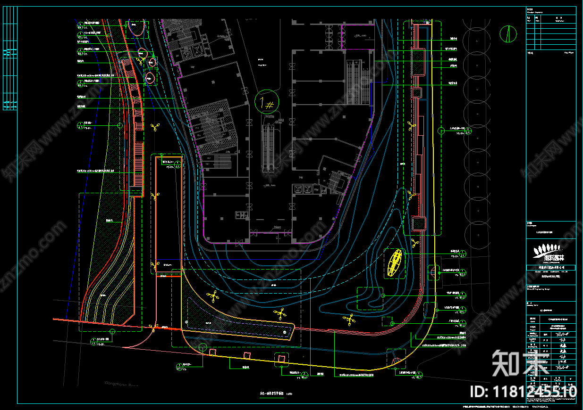Click the escalator symbol beneath the 1# marker
Screen dimensions: 583x410
click(x=269, y=148)
